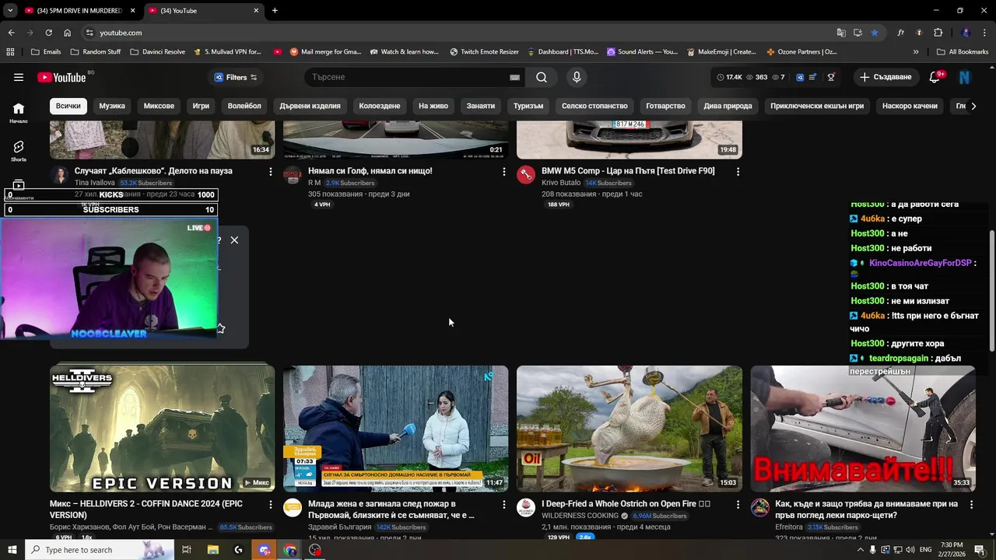996x560 pixels.
Task: Open the Efreitora channel avatar
Action: 759,508
